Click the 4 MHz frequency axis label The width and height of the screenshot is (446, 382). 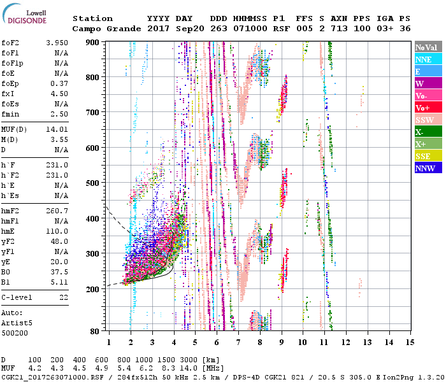174,343
